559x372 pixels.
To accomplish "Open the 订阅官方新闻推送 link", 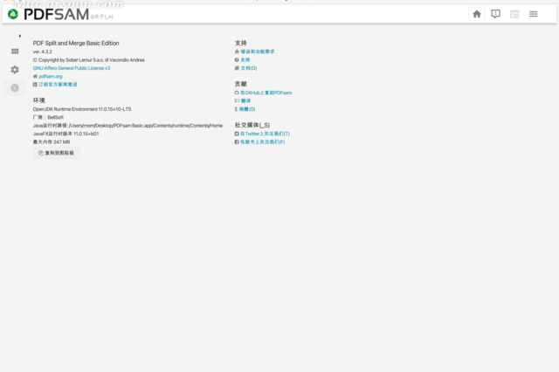I will pyautogui.click(x=58, y=85).
